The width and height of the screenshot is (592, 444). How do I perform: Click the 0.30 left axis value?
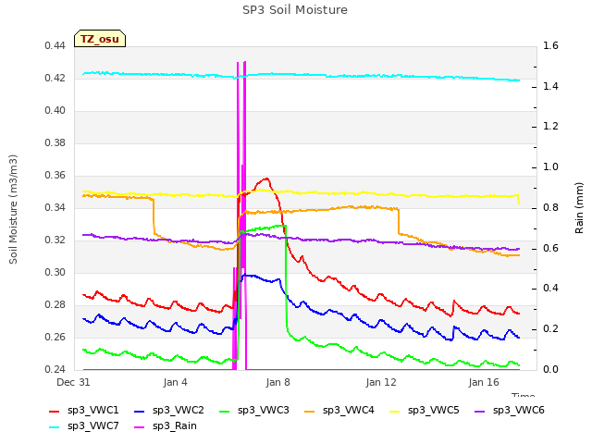[x=55, y=272]
